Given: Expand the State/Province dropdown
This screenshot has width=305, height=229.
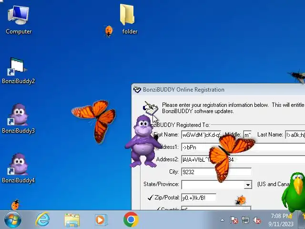Looking at the screenshot, I should click(248, 185).
